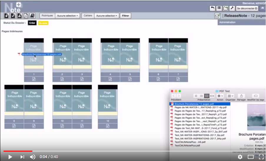Click the file icon under page 1
Viewport: 266px width, 161px height.
[x=34, y=79]
